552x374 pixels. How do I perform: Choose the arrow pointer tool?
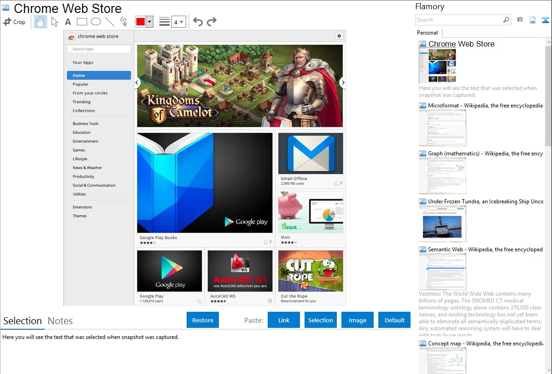point(54,22)
